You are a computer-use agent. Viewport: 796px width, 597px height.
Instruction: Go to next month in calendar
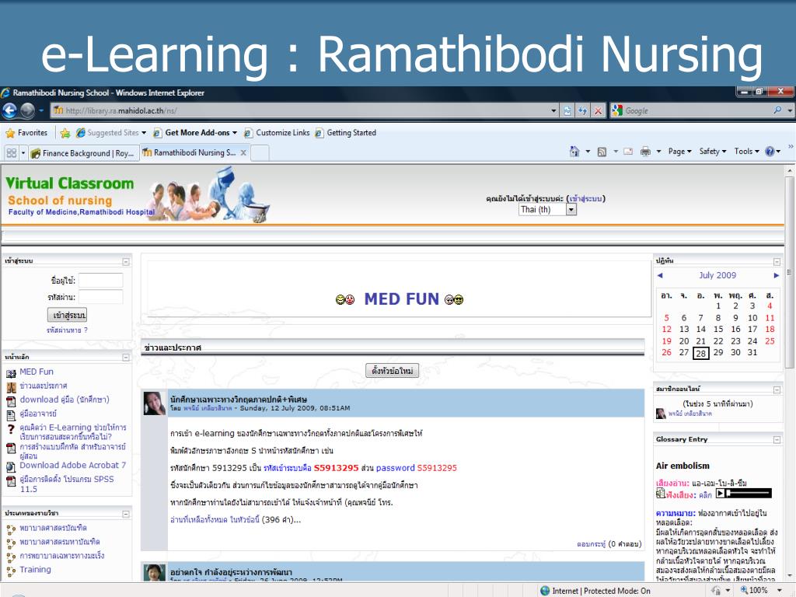click(777, 276)
